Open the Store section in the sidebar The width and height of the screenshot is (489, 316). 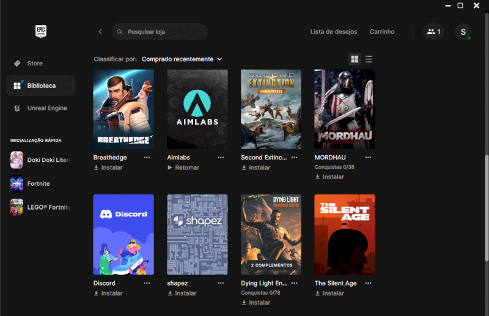[x=35, y=64]
